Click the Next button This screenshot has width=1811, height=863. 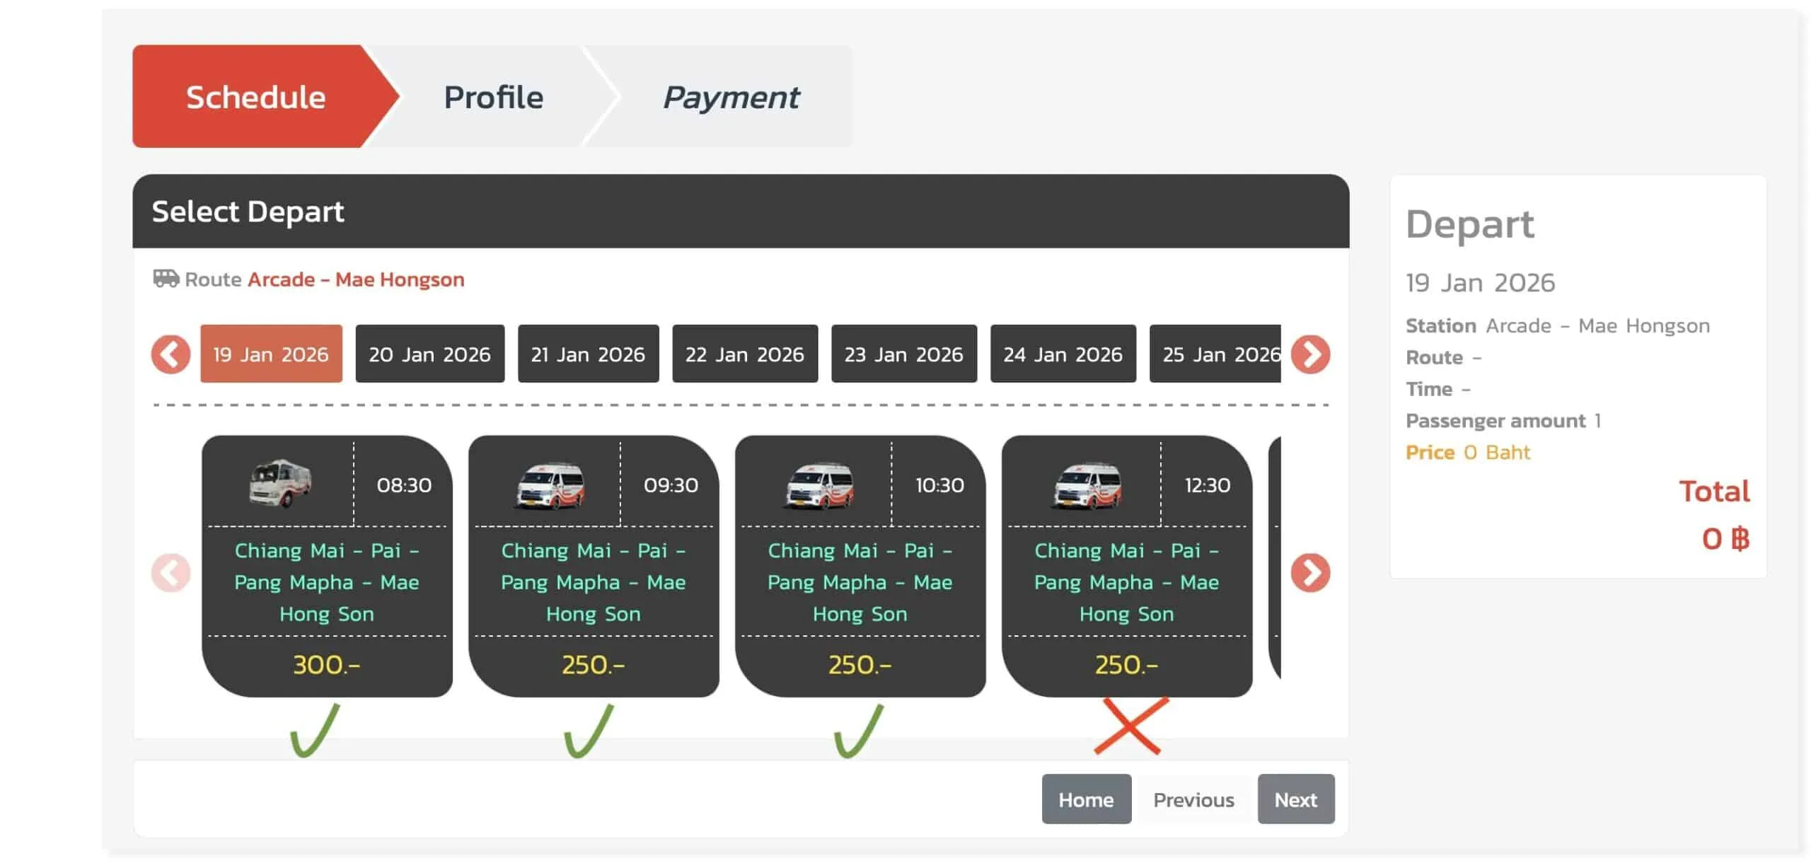click(1295, 799)
